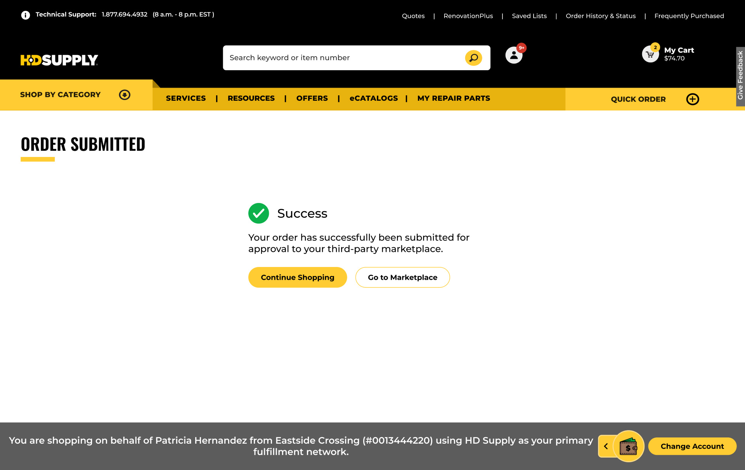Click the Go to Marketplace button
Image resolution: width=745 pixels, height=470 pixels.
tap(402, 277)
